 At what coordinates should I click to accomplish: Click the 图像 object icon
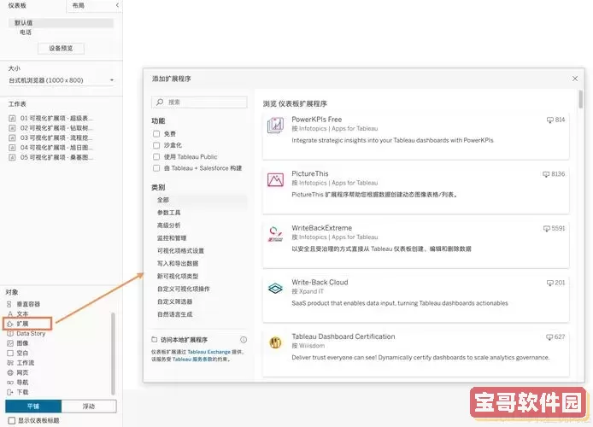point(10,343)
